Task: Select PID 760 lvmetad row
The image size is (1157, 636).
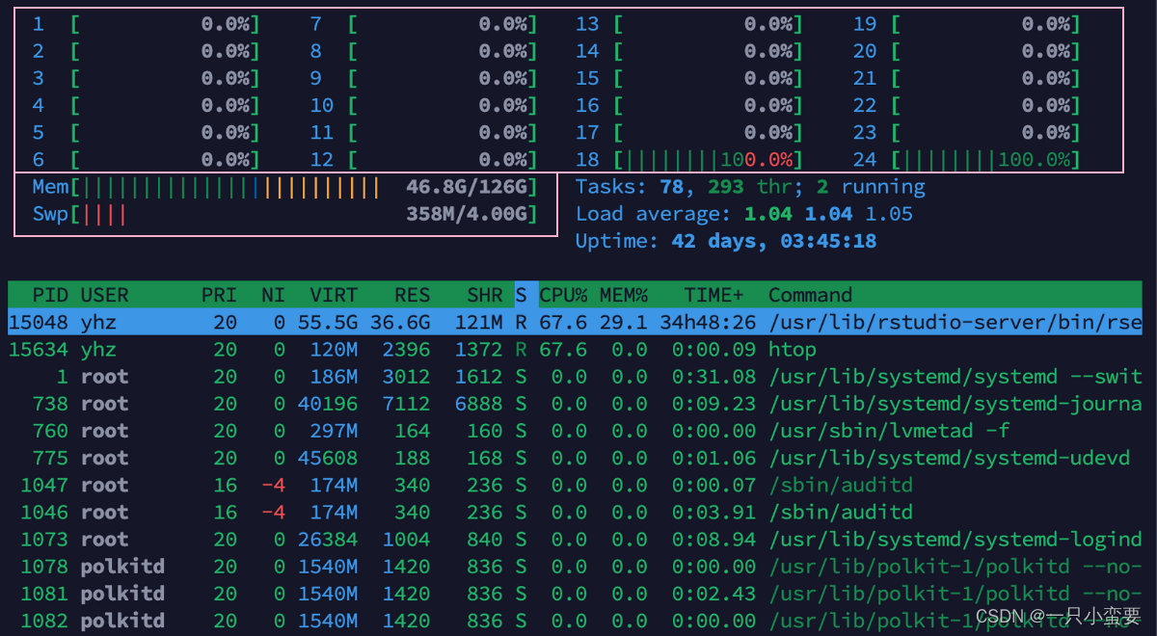Action: (x=575, y=430)
